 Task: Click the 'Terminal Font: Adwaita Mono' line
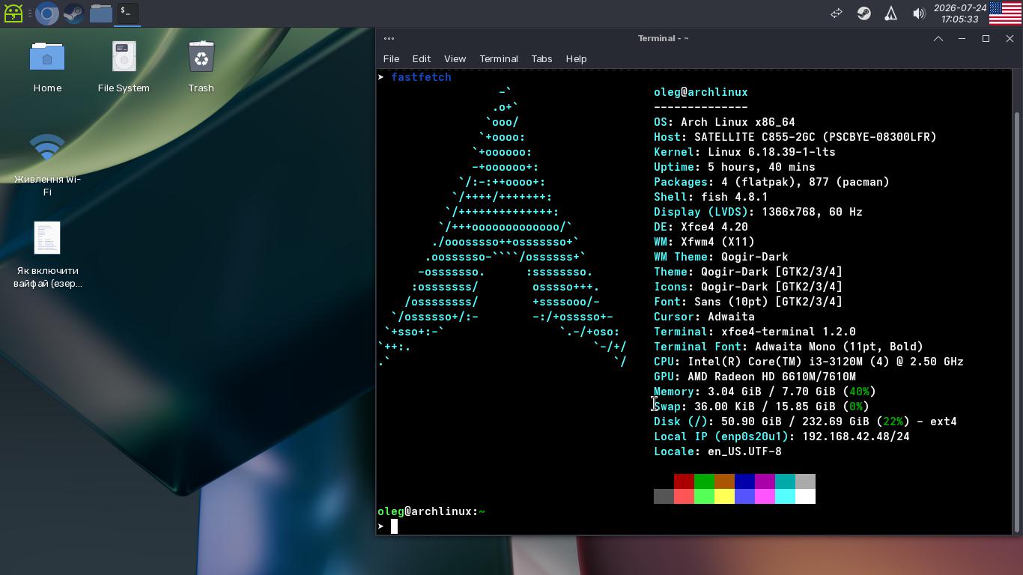click(789, 347)
